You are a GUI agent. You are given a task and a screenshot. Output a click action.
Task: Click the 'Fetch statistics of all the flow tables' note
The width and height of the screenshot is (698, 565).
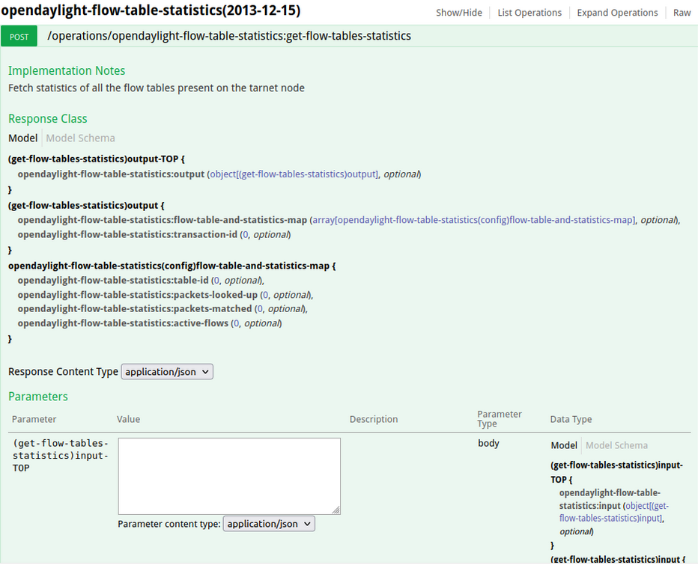pyautogui.click(x=157, y=88)
